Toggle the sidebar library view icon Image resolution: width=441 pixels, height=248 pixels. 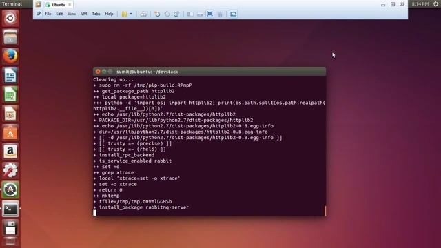190,14
